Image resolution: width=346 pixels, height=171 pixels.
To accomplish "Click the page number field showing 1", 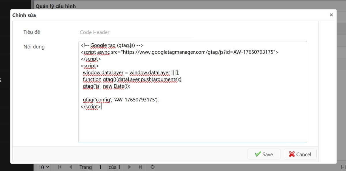I will 100,167.
